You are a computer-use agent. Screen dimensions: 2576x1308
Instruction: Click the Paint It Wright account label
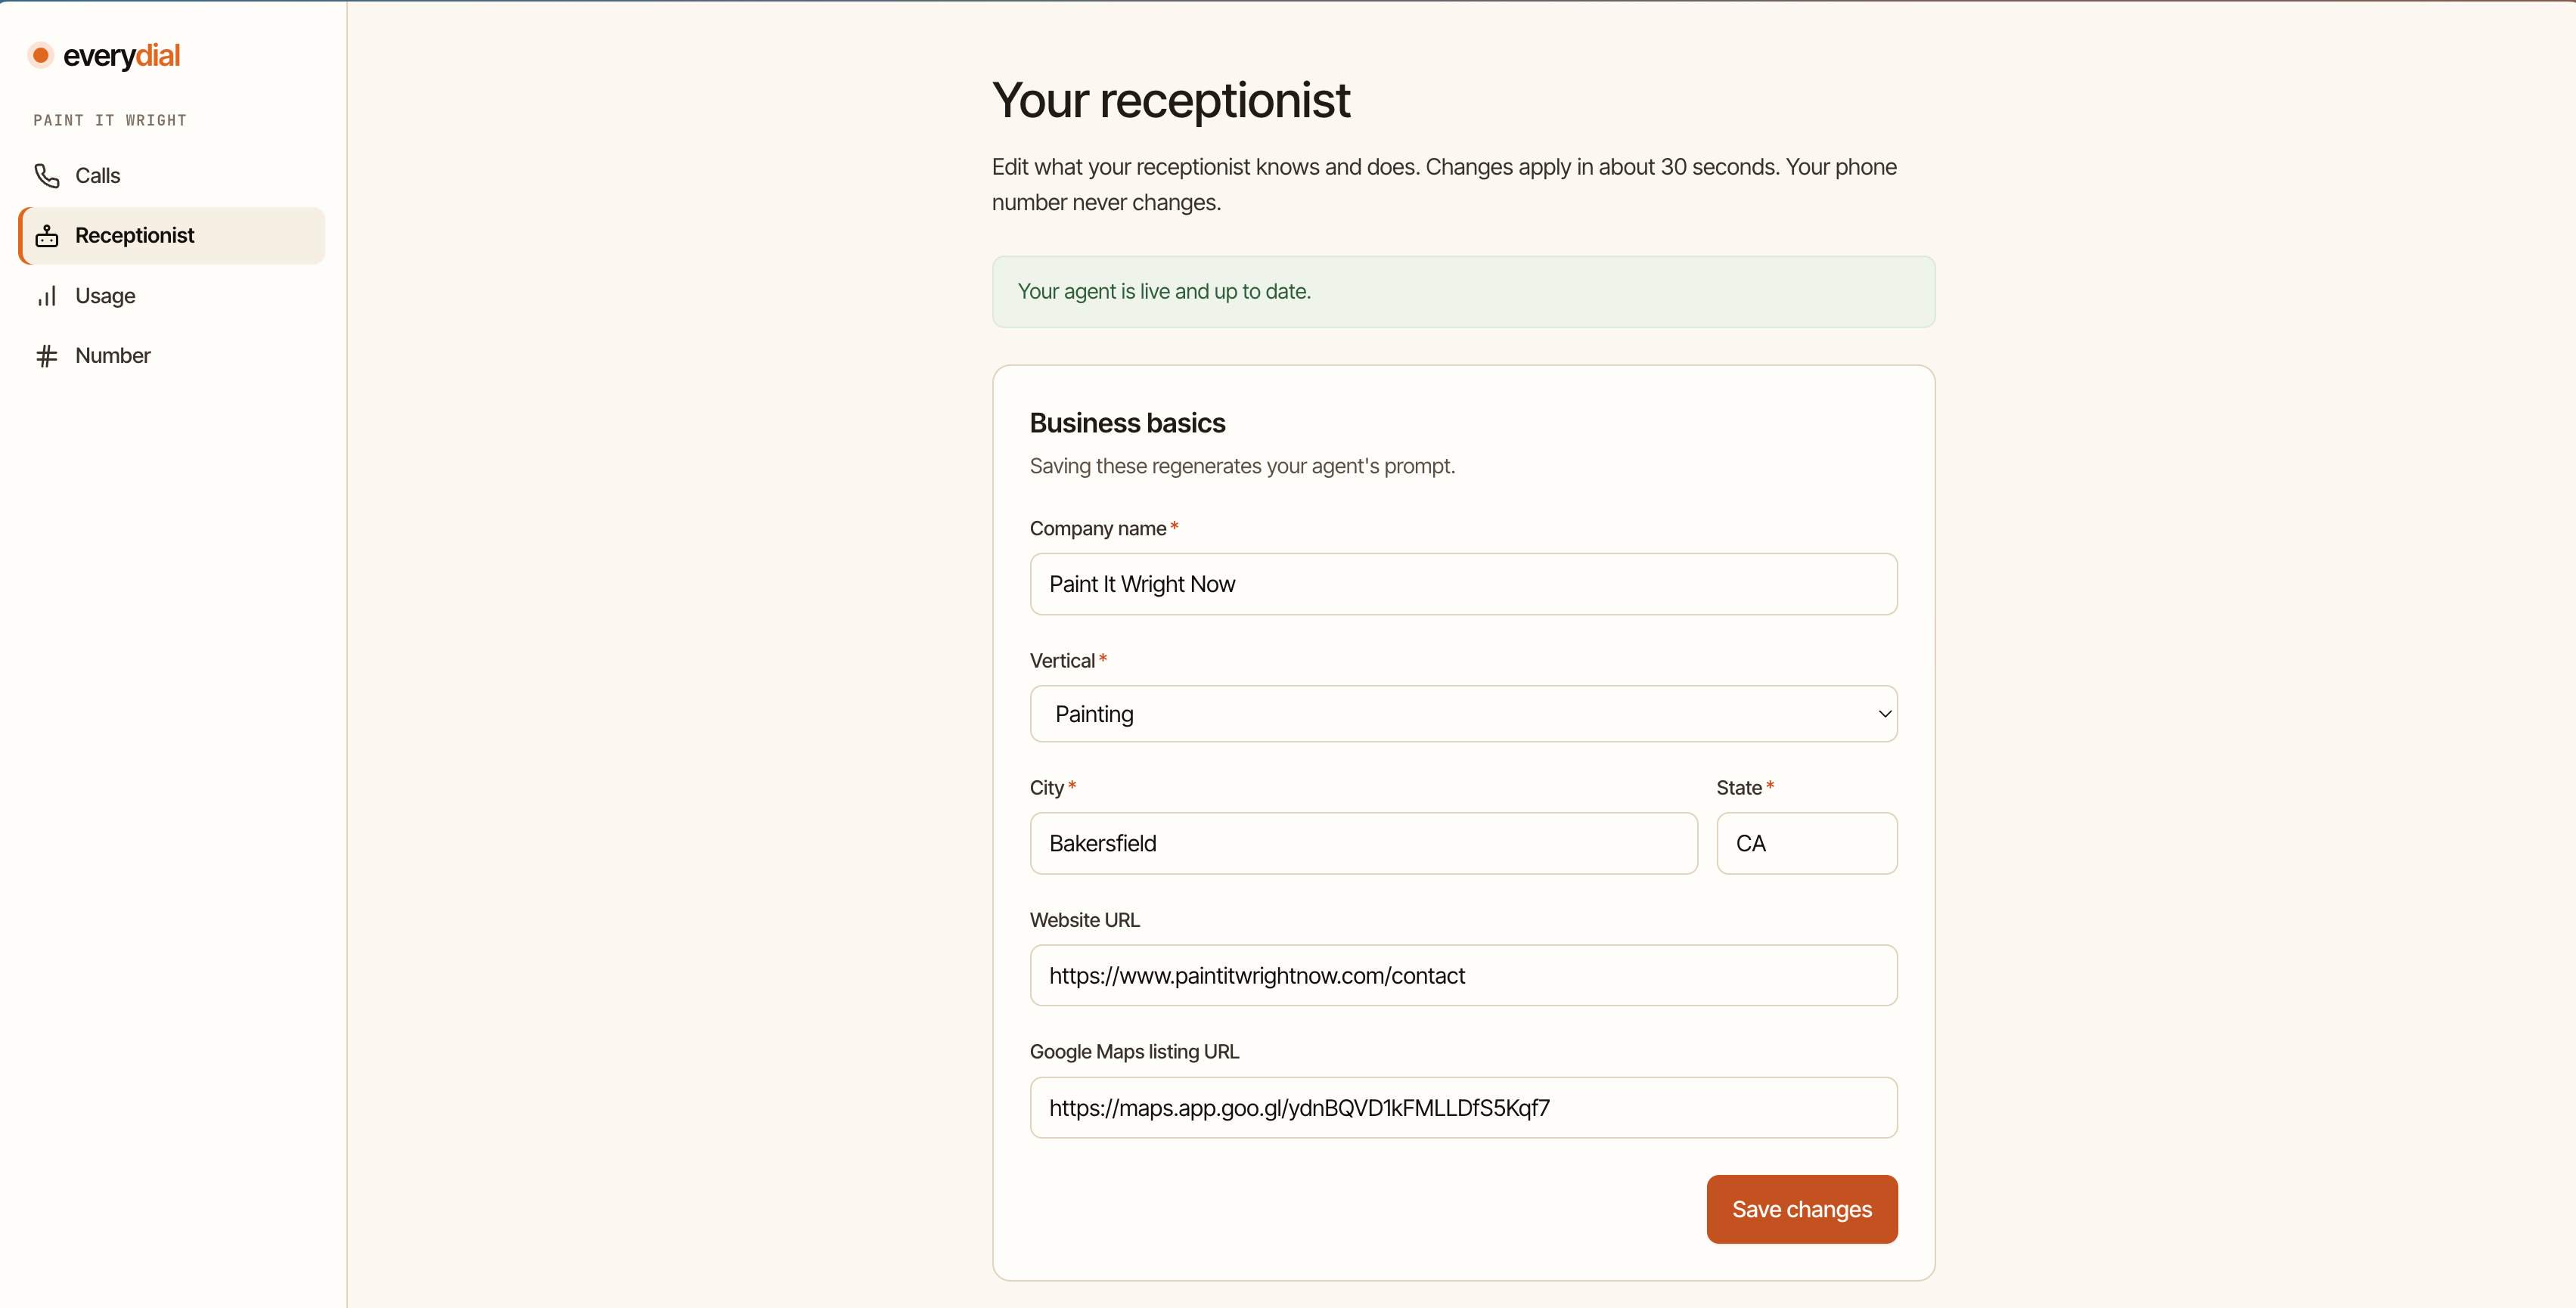tap(110, 120)
